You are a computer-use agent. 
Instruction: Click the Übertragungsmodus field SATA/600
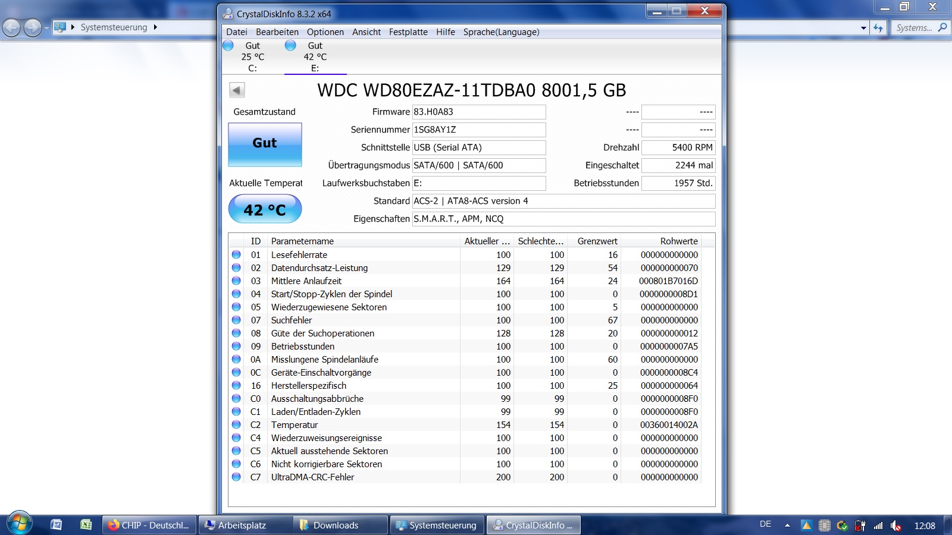[x=479, y=165]
